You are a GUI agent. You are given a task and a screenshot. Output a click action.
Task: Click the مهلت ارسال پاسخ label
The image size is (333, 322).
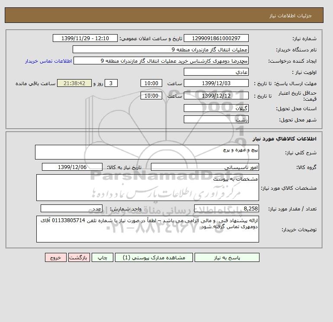coord(295,83)
